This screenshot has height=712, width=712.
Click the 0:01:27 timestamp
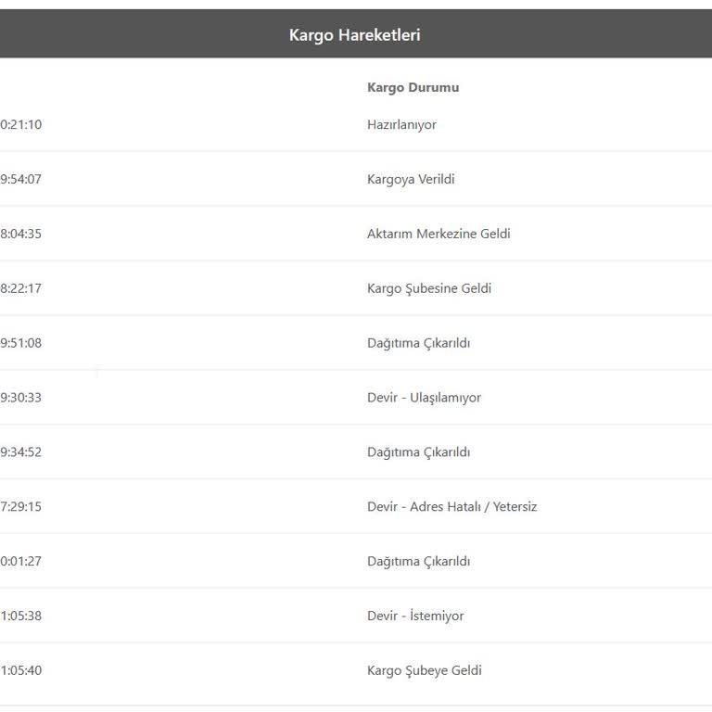21,562
